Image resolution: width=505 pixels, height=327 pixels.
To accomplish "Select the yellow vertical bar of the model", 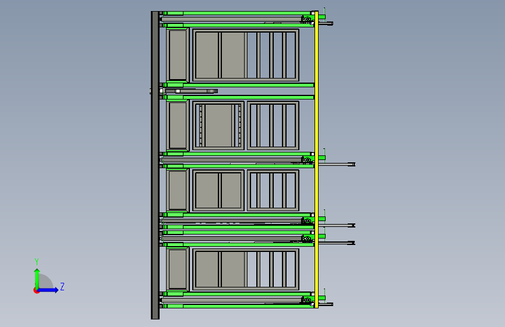I will click(x=316, y=159).
